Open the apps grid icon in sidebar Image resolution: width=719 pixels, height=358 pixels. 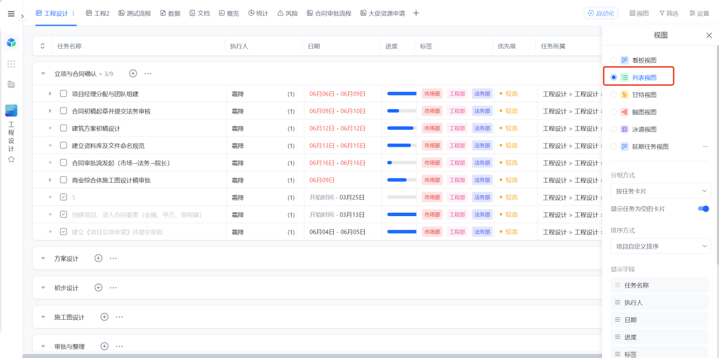(11, 64)
